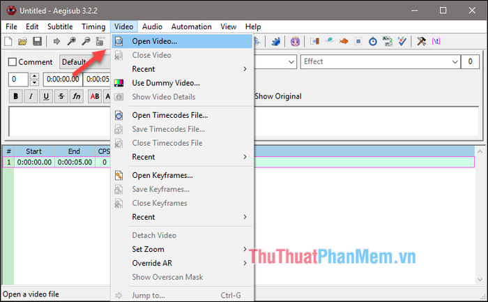Screen dimensions: 488x302
Task: Open the Resample Resolution toolbar icon
Action: (x=358, y=41)
